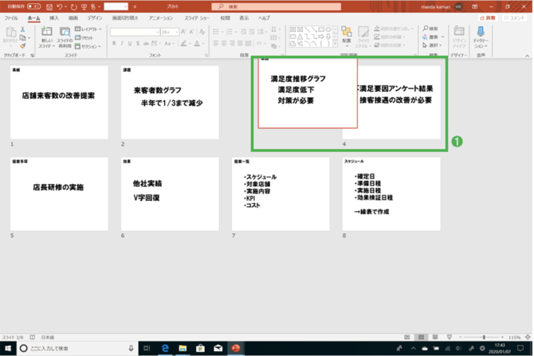Open the 置換 (Replace) dropdown arrow
Screen dimensions: 534x356
pos(442,37)
